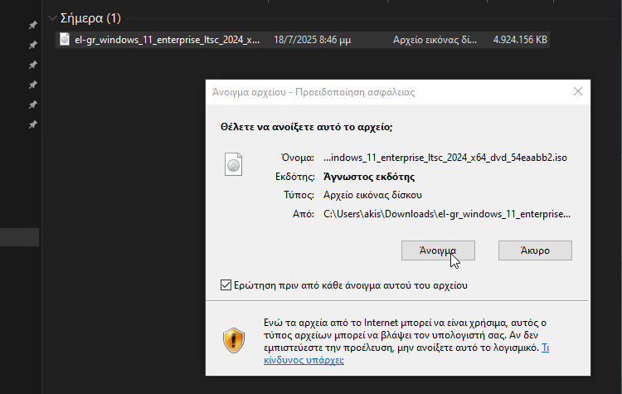The image size is (622, 394).
Task: Click the Άνοιγμα button
Action: (x=438, y=251)
